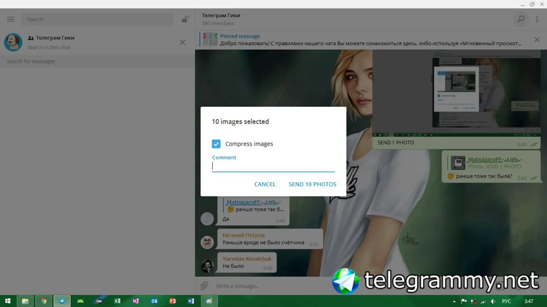547x307 pixels.
Task: Click the Comment input field
Action: [x=273, y=166]
